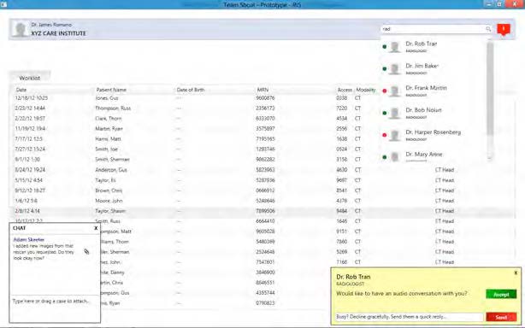The image size is (525, 328).
Task: Select the Martin, Ryan worklist row
Action: 262,129
